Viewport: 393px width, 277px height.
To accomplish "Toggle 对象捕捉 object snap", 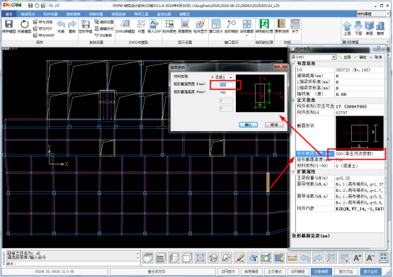I will coord(321,271).
